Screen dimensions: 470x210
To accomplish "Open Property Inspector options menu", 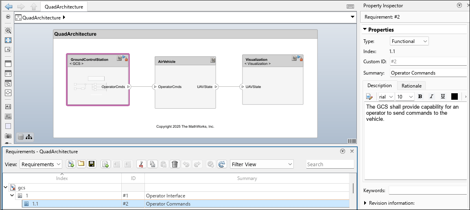I will (459, 5).
